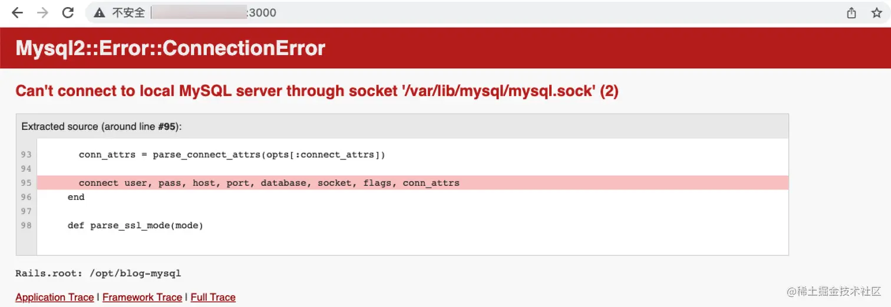Click the parse_ssl_mode definition on line 98
Viewport: 891px width, 307px height.
click(136, 225)
